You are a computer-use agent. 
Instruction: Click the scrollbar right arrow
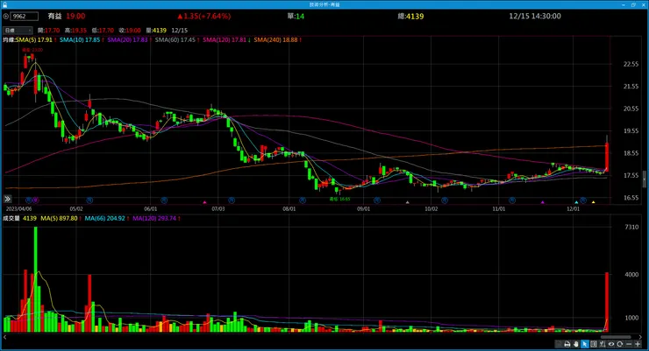640,337
